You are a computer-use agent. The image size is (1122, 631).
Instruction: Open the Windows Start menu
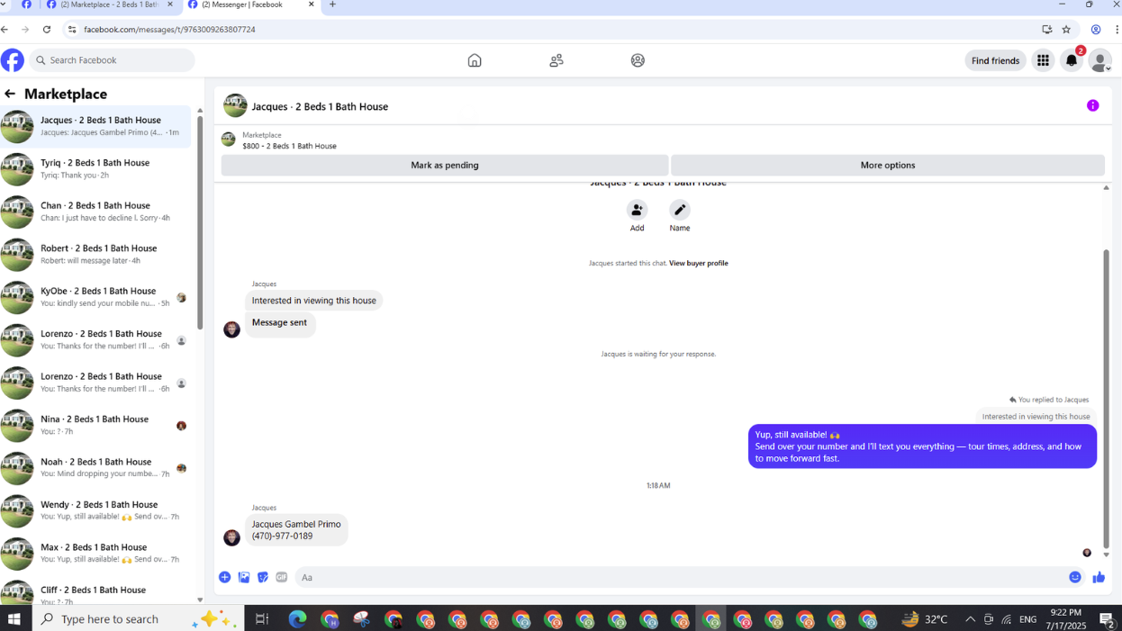point(14,618)
